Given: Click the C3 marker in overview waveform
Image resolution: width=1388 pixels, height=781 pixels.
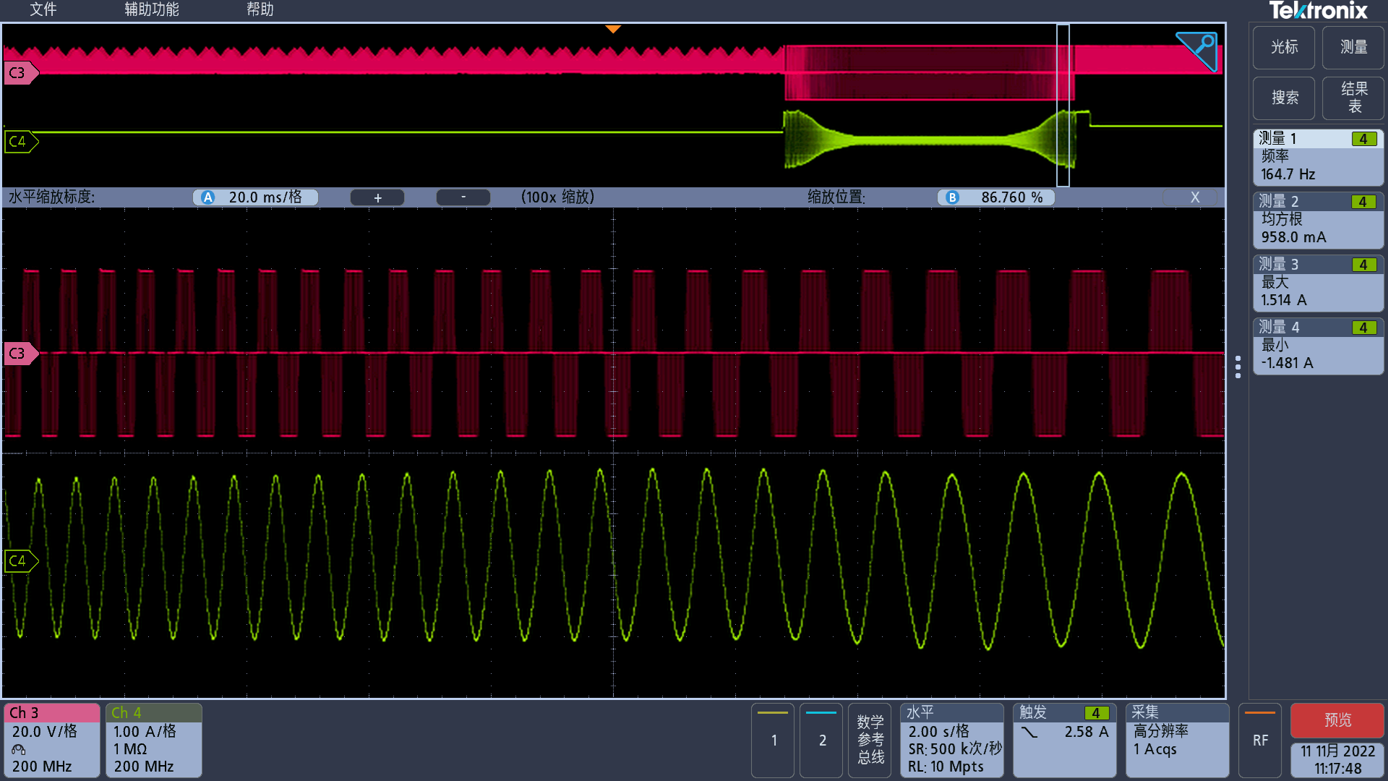Looking at the screenshot, I should point(20,73).
